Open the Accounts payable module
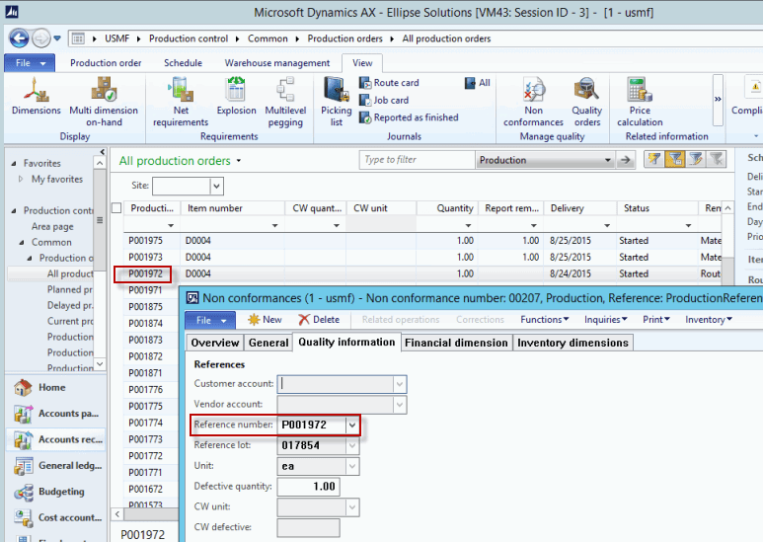The width and height of the screenshot is (763, 542). [56, 414]
